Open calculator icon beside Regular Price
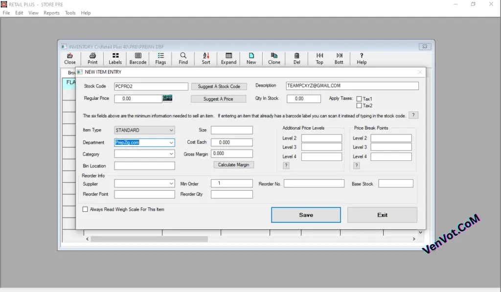The width and height of the screenshot is (501, 292). tap(167, 98)
